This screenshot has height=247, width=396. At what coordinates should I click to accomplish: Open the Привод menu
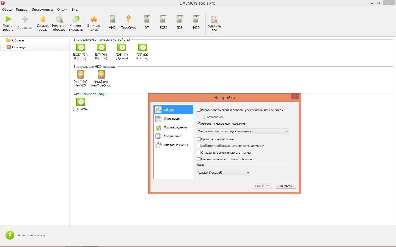pos(21,9)
